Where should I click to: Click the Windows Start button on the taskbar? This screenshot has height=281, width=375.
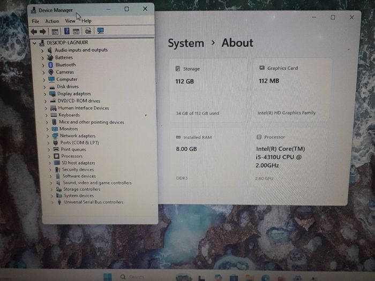click(107, 277)
